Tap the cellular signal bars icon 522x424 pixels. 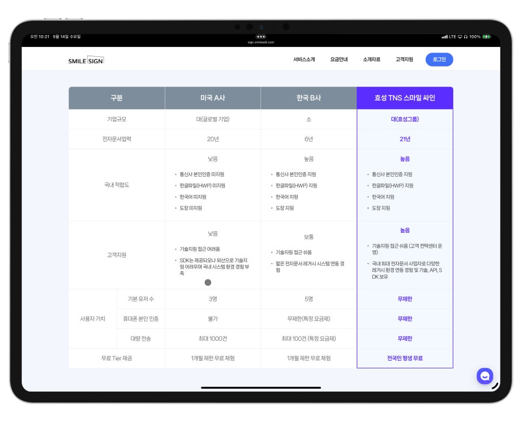[444, 37]
